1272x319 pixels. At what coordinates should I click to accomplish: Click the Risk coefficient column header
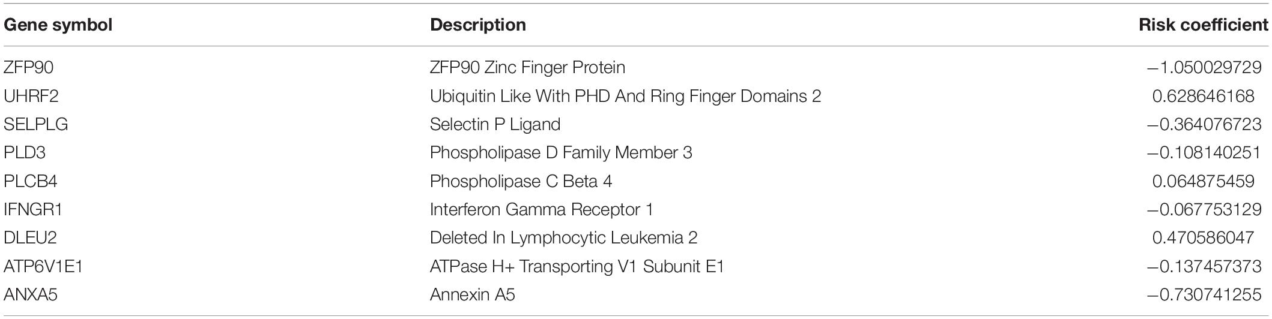pos(1204,25)
